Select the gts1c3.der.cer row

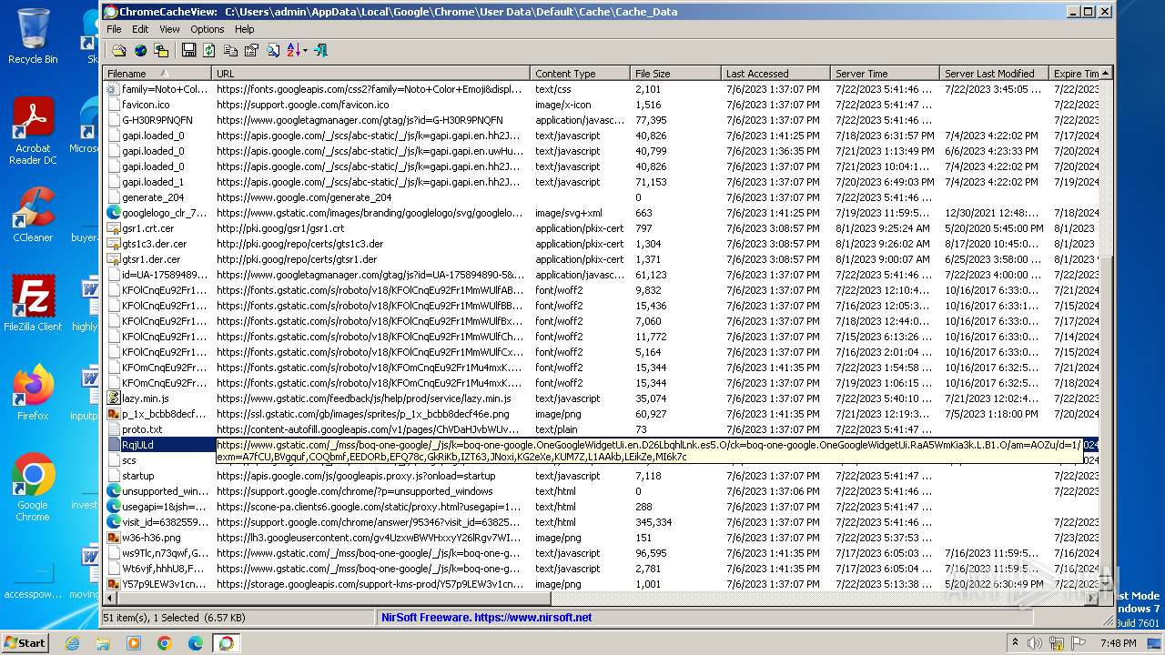(x=603, y=244)
